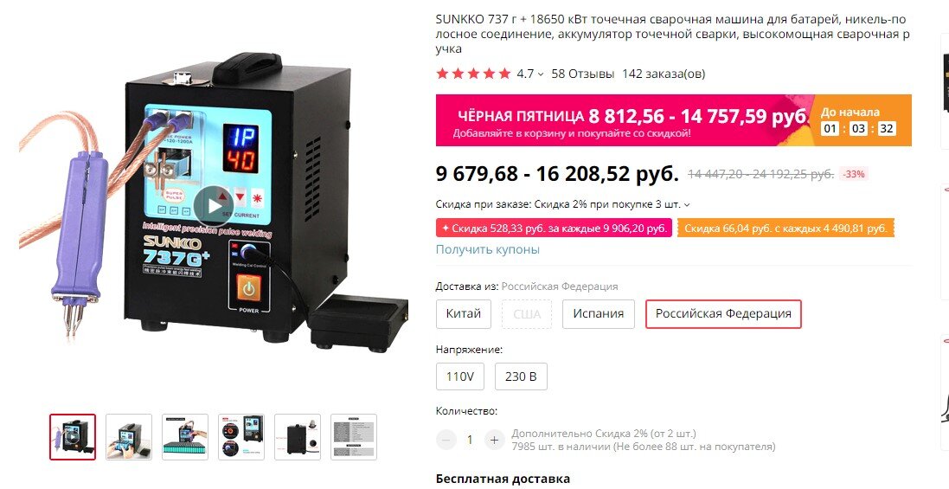Screen dimensions: 949x489
Task: Click the orange 66,04 руб. discount tag
Action: click(x=785, y=228)
